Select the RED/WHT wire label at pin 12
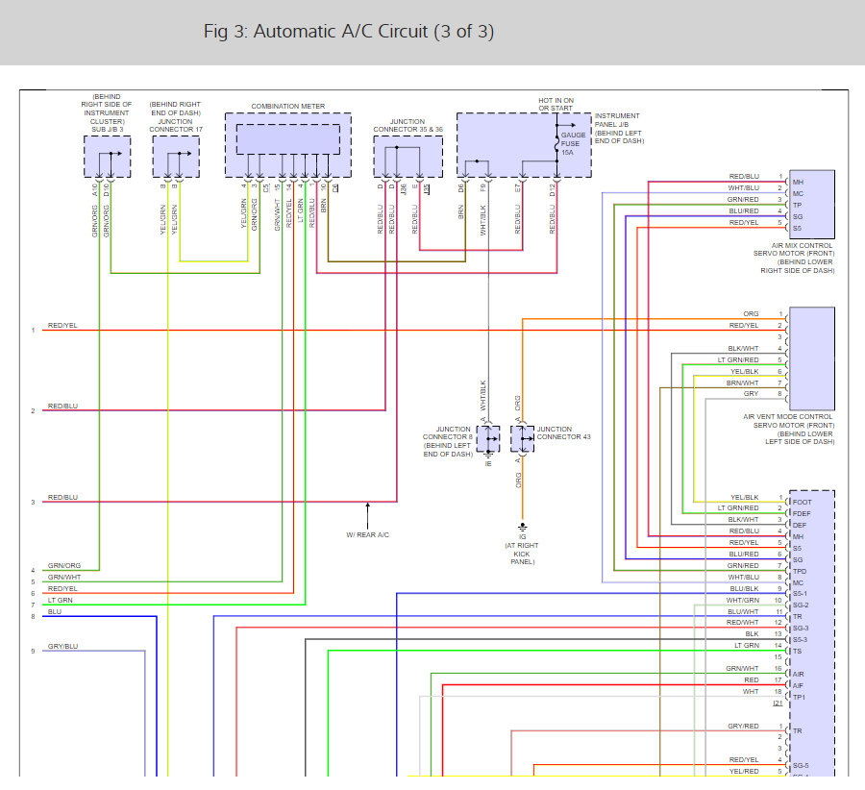 click(743, 622)
